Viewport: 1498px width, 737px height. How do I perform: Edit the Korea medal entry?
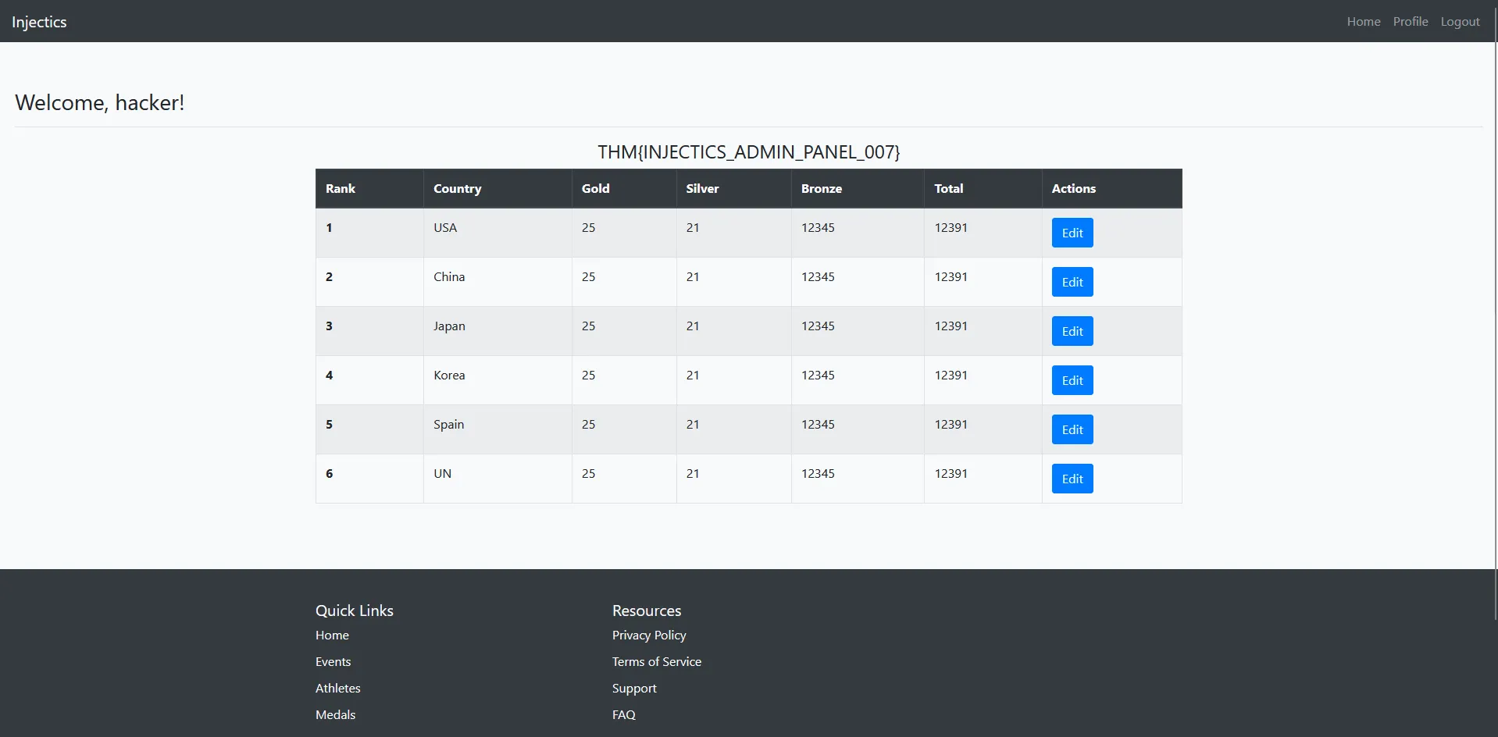[x=1072, y=379]
